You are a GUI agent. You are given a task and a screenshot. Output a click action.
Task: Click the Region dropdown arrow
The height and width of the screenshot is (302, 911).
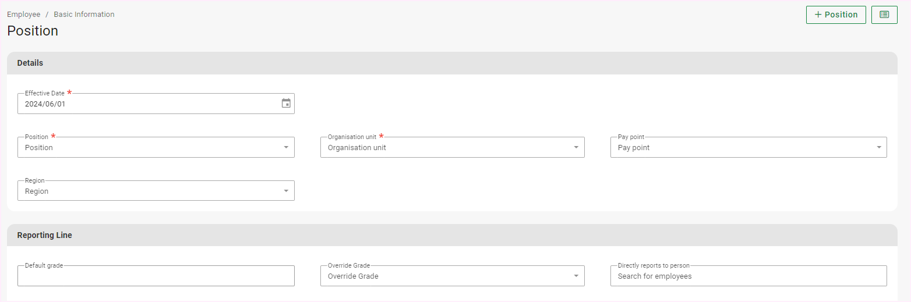286,191
